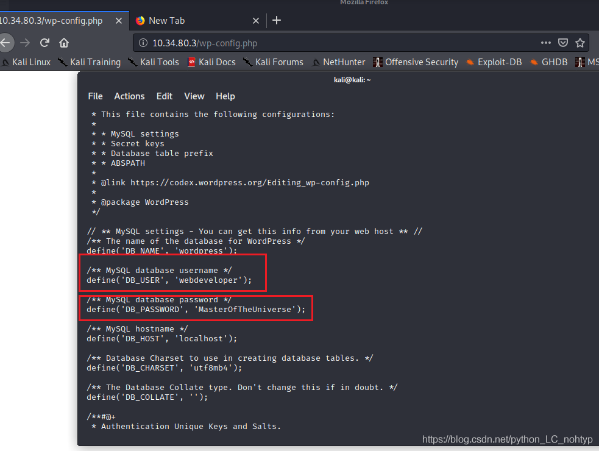Click the '@package WordPress' line
The height and width of the screenshot is (451, 599).
[x=140, y=202]
